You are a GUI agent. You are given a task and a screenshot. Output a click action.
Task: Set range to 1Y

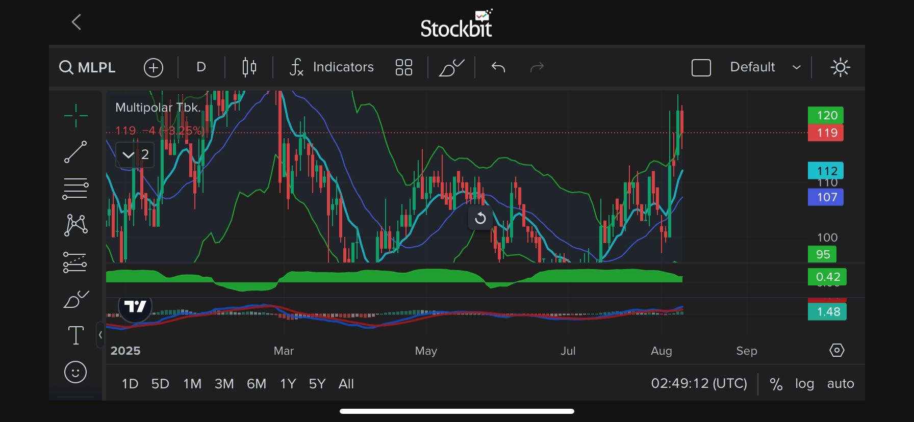point(288,384)
